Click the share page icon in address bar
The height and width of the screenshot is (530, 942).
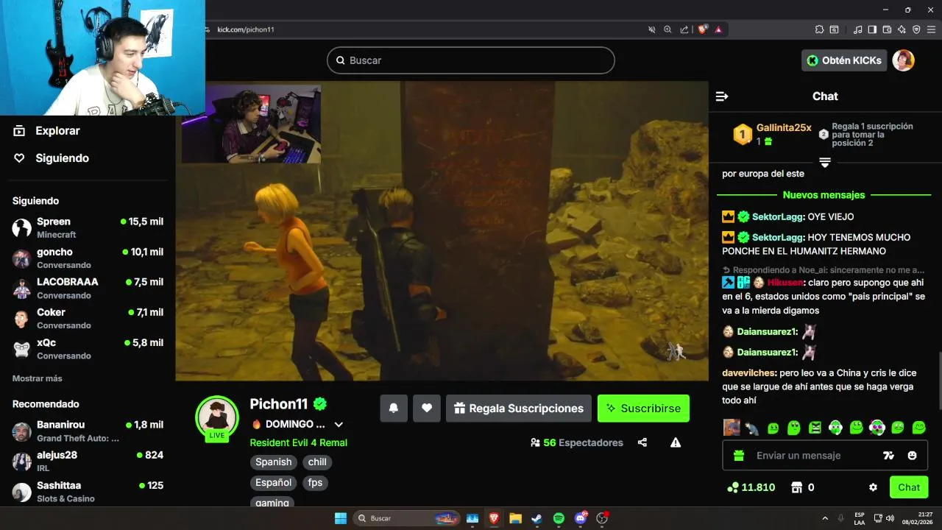click(x=684, y=29)
